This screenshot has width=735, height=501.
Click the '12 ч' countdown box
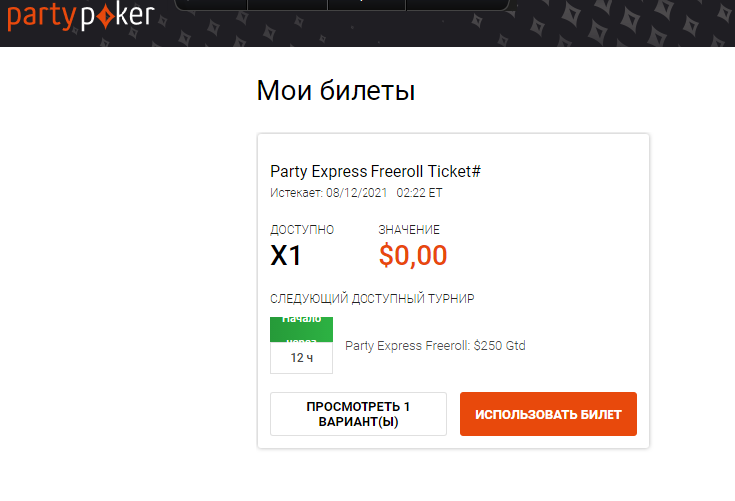[301, 358]
